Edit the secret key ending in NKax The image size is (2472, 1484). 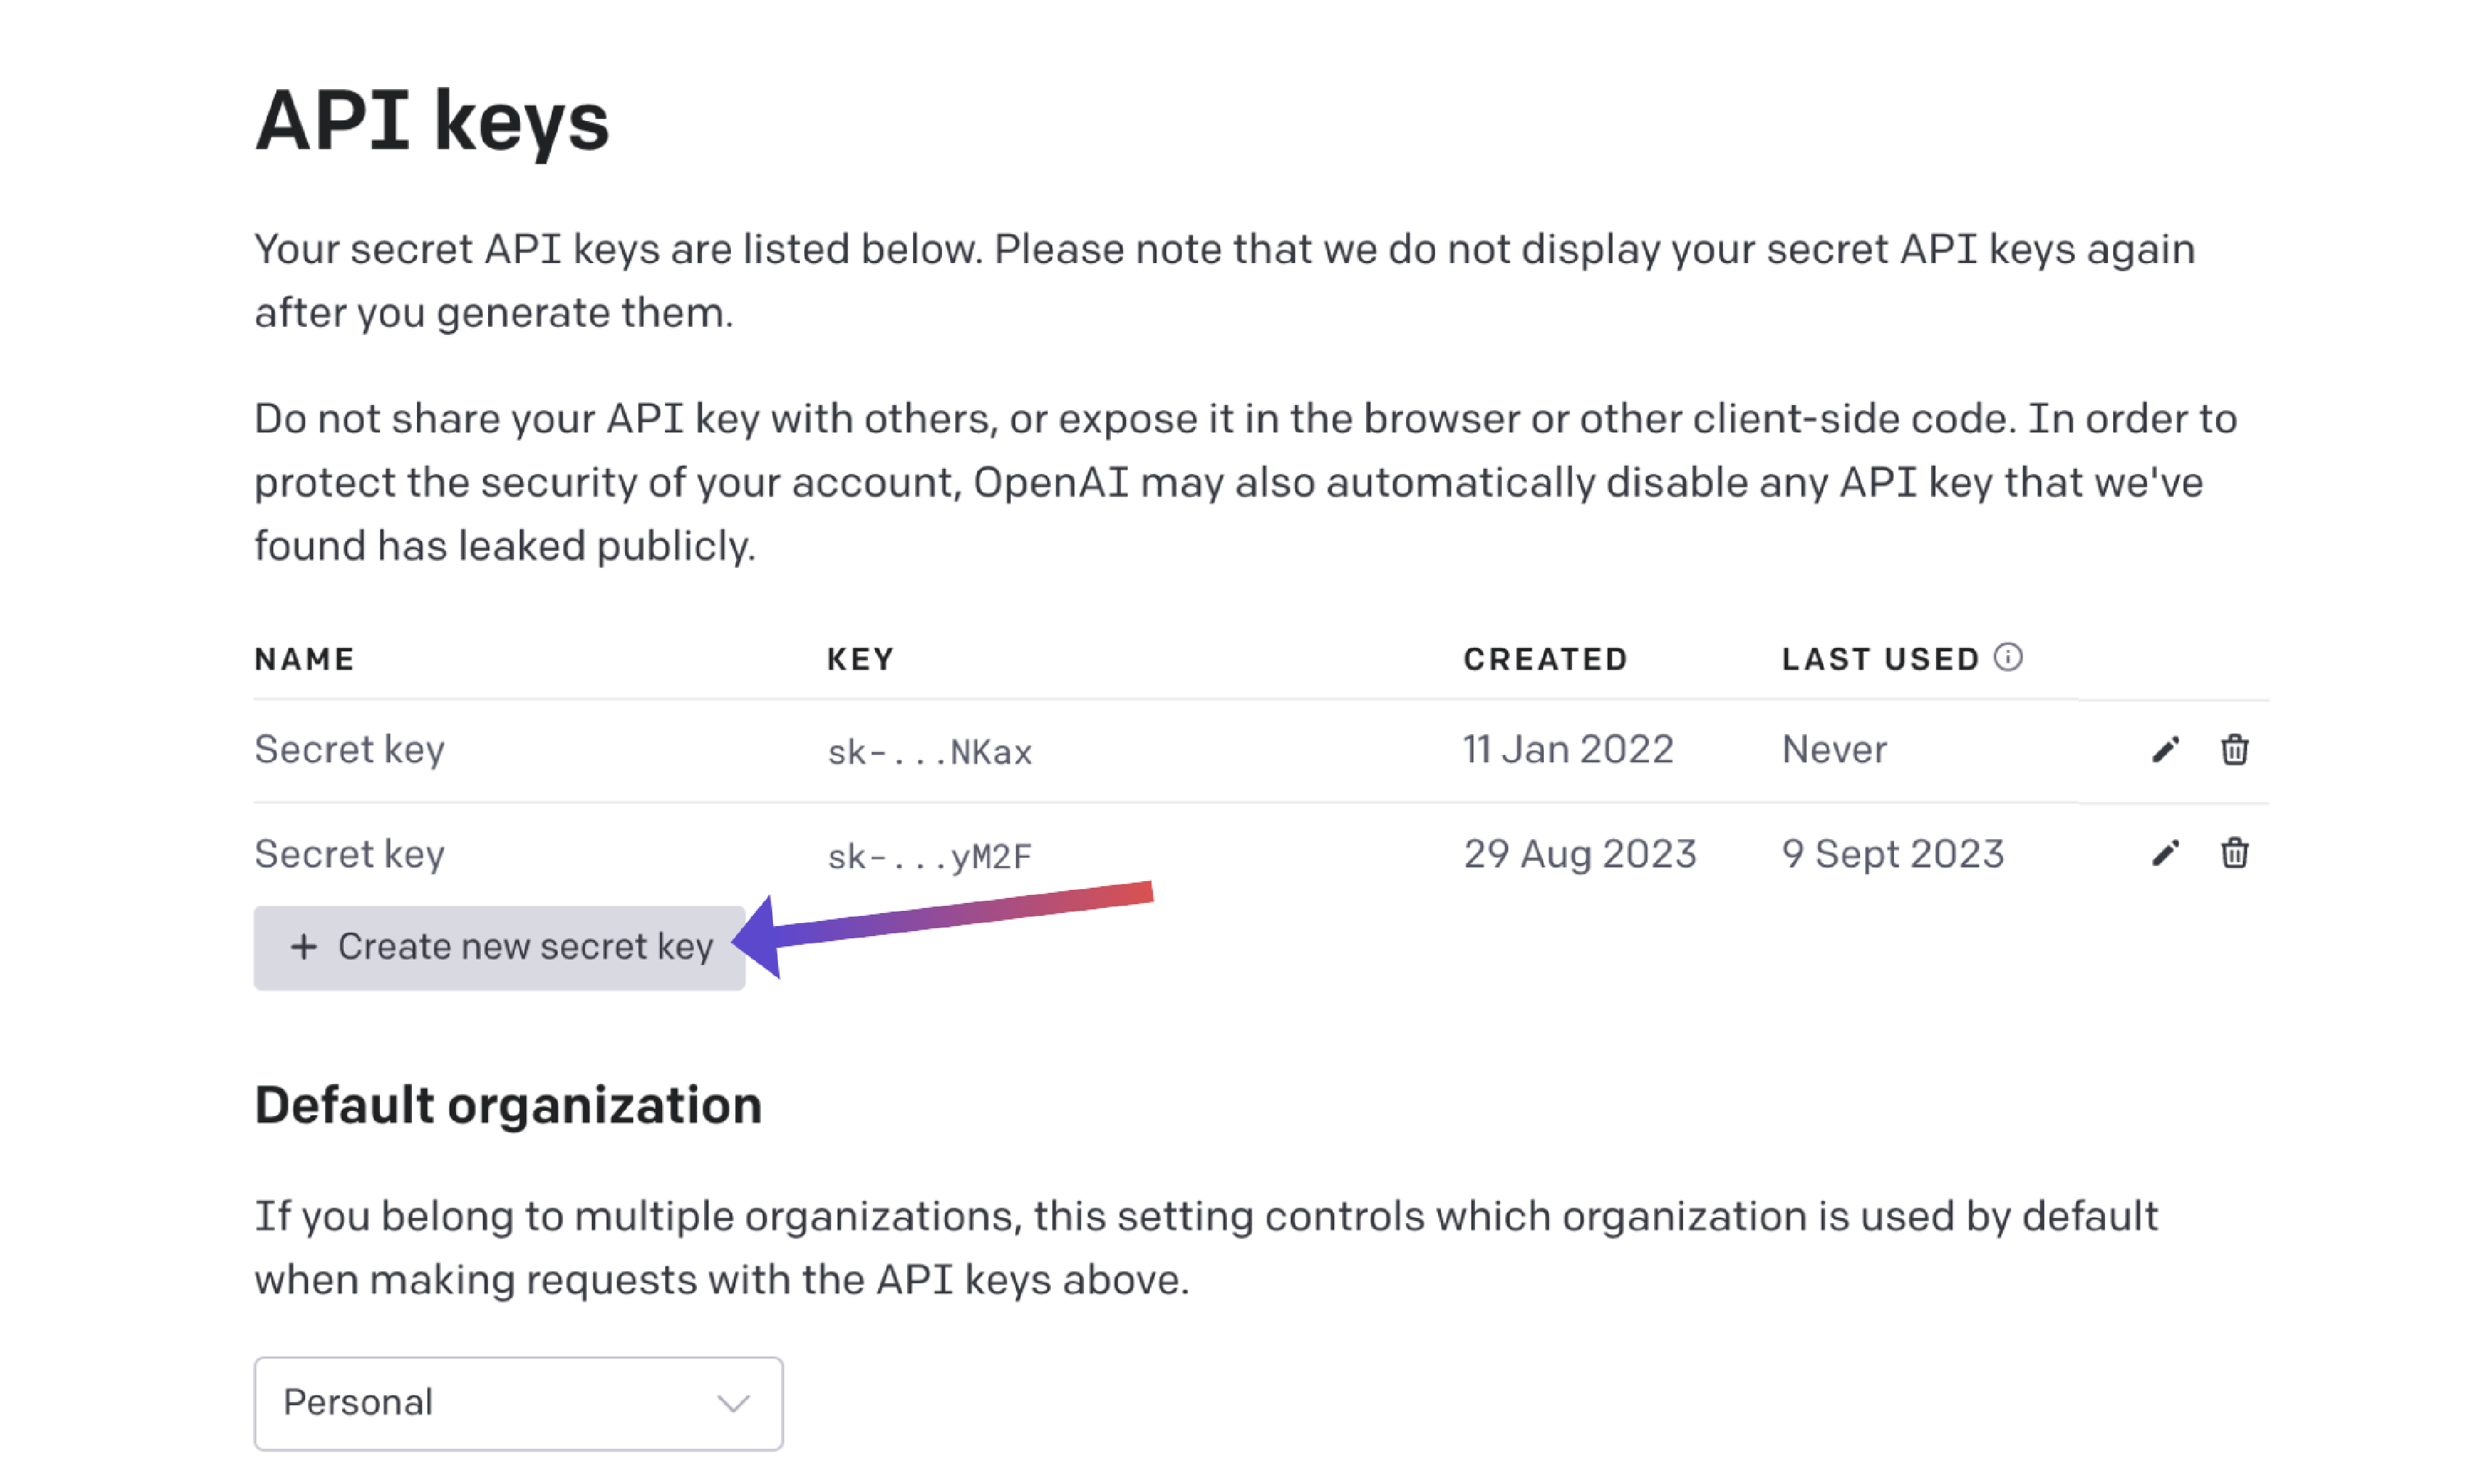pyautogui.click(x=2164, y=750)
